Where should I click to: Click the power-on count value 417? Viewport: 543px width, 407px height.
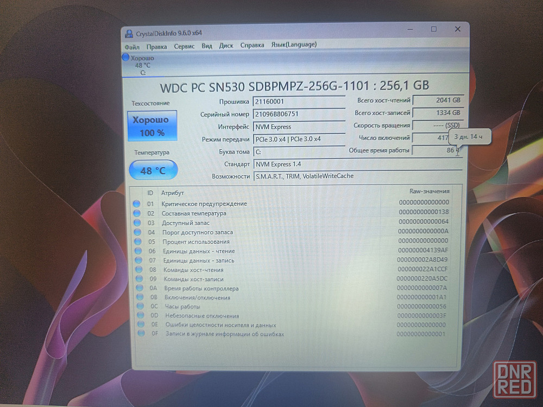[x=431, y=137]
